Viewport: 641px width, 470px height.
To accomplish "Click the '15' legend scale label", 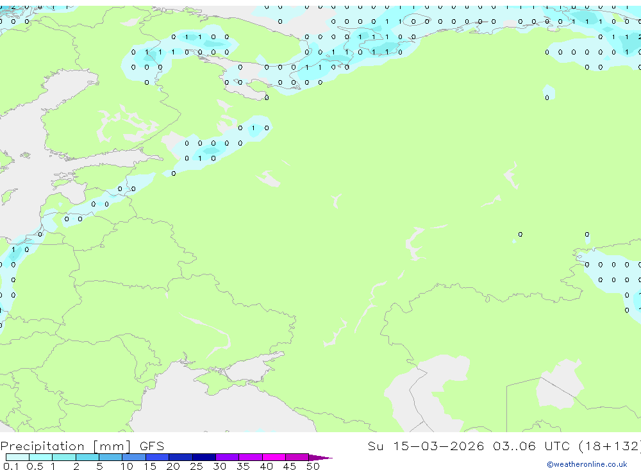I will tap(149, 466).
